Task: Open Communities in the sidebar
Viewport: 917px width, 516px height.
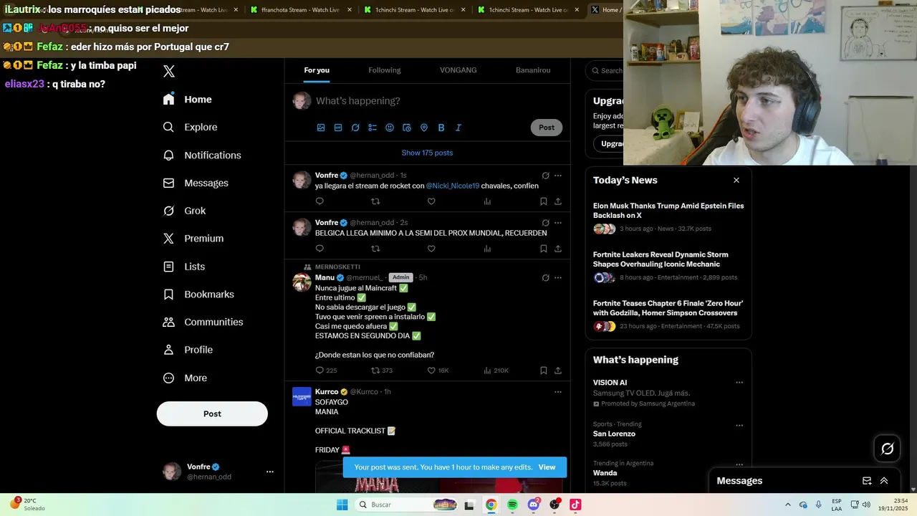Action: coord(203,322)
